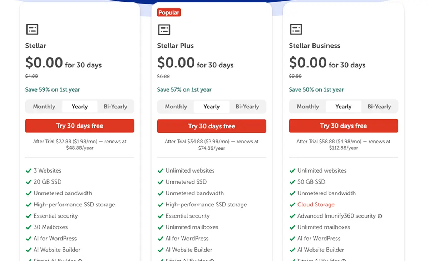
Task: Click info icon beside Stellar's Sitejet AI Builder
Action: [80, 260]
